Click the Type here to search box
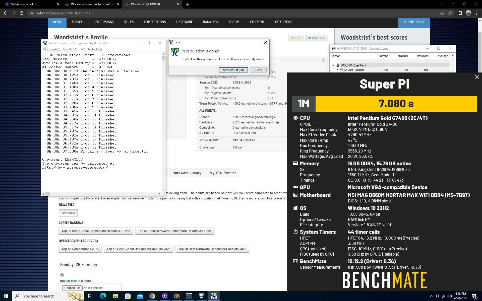 pos(48,296)
